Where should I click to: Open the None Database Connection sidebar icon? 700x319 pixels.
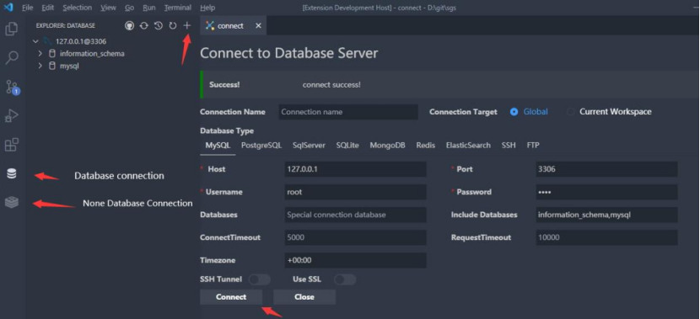click(x=12, y=202)
